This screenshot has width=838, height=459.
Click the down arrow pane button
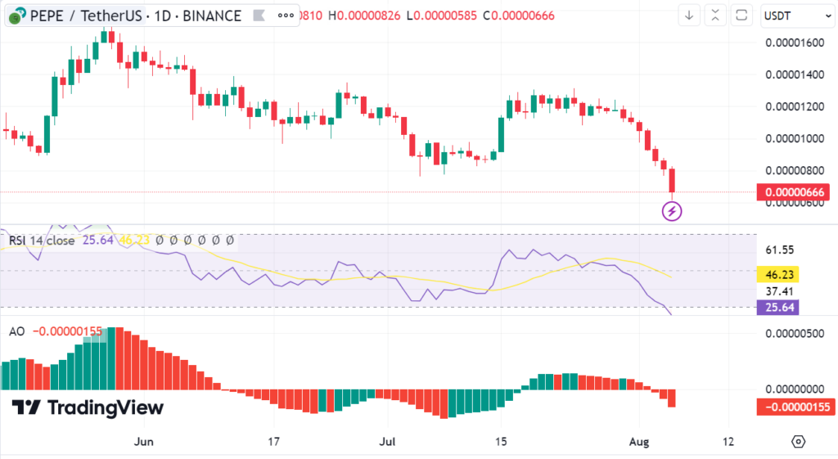(689, 16)
